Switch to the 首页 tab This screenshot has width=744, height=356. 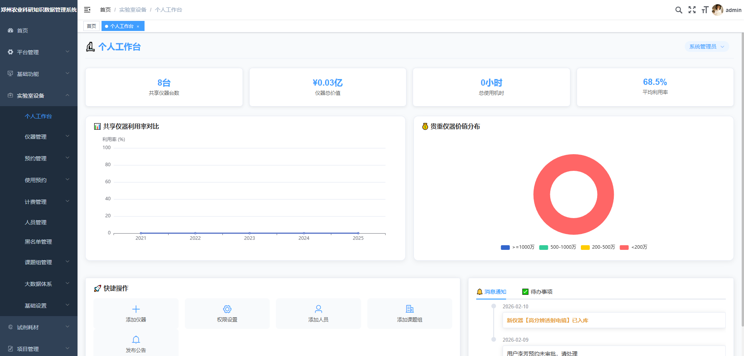click(x=91, y=26)
